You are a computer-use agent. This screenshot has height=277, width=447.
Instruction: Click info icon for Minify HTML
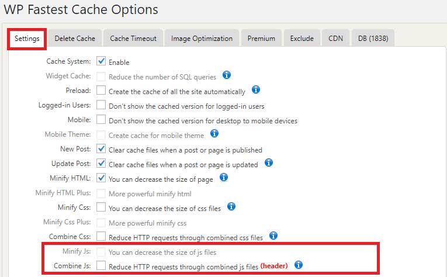[223, 177]
